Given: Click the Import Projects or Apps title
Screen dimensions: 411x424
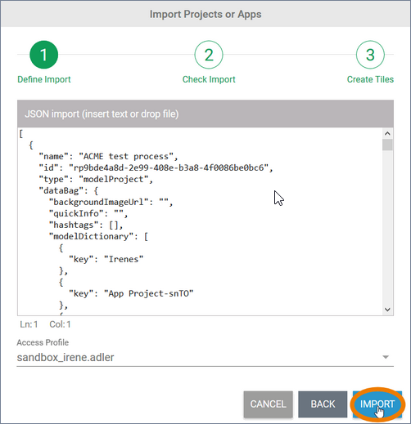Looking at the screenshot, I should [x=205, y=14].
